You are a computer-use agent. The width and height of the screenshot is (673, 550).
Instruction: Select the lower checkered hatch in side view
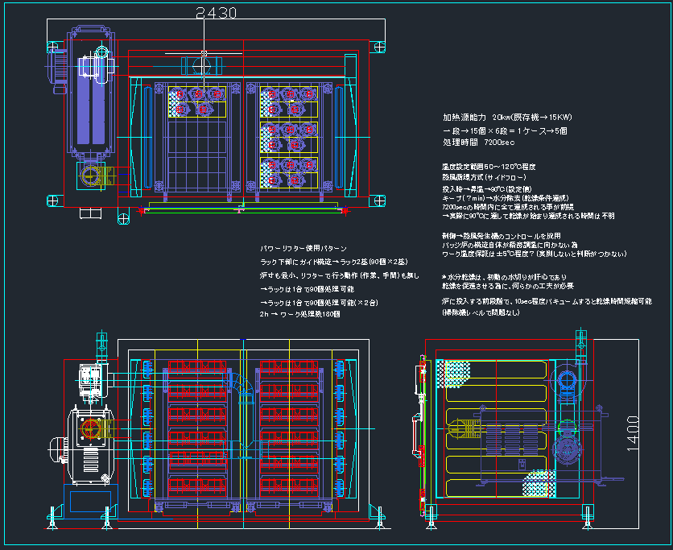click(x=537, y=485)
